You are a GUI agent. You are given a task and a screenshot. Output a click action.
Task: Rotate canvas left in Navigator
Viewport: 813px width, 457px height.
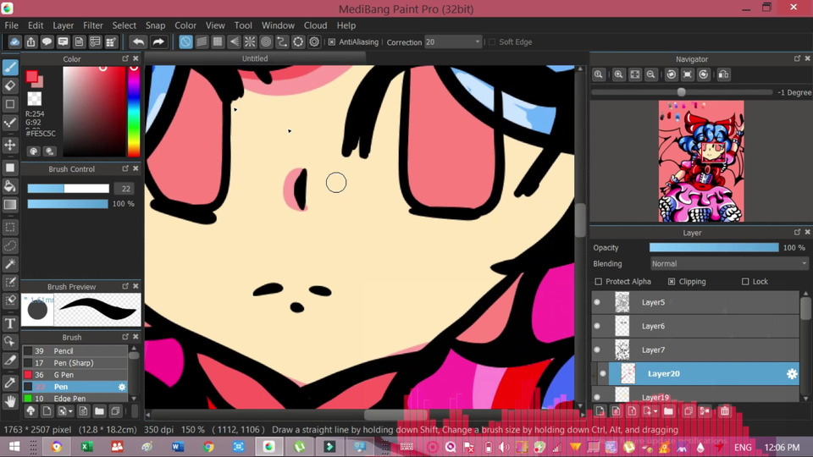pyautogui.click(x=672, y=74)
